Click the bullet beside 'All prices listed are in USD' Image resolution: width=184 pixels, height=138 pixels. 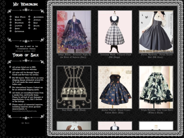click(x=10, y=67)
